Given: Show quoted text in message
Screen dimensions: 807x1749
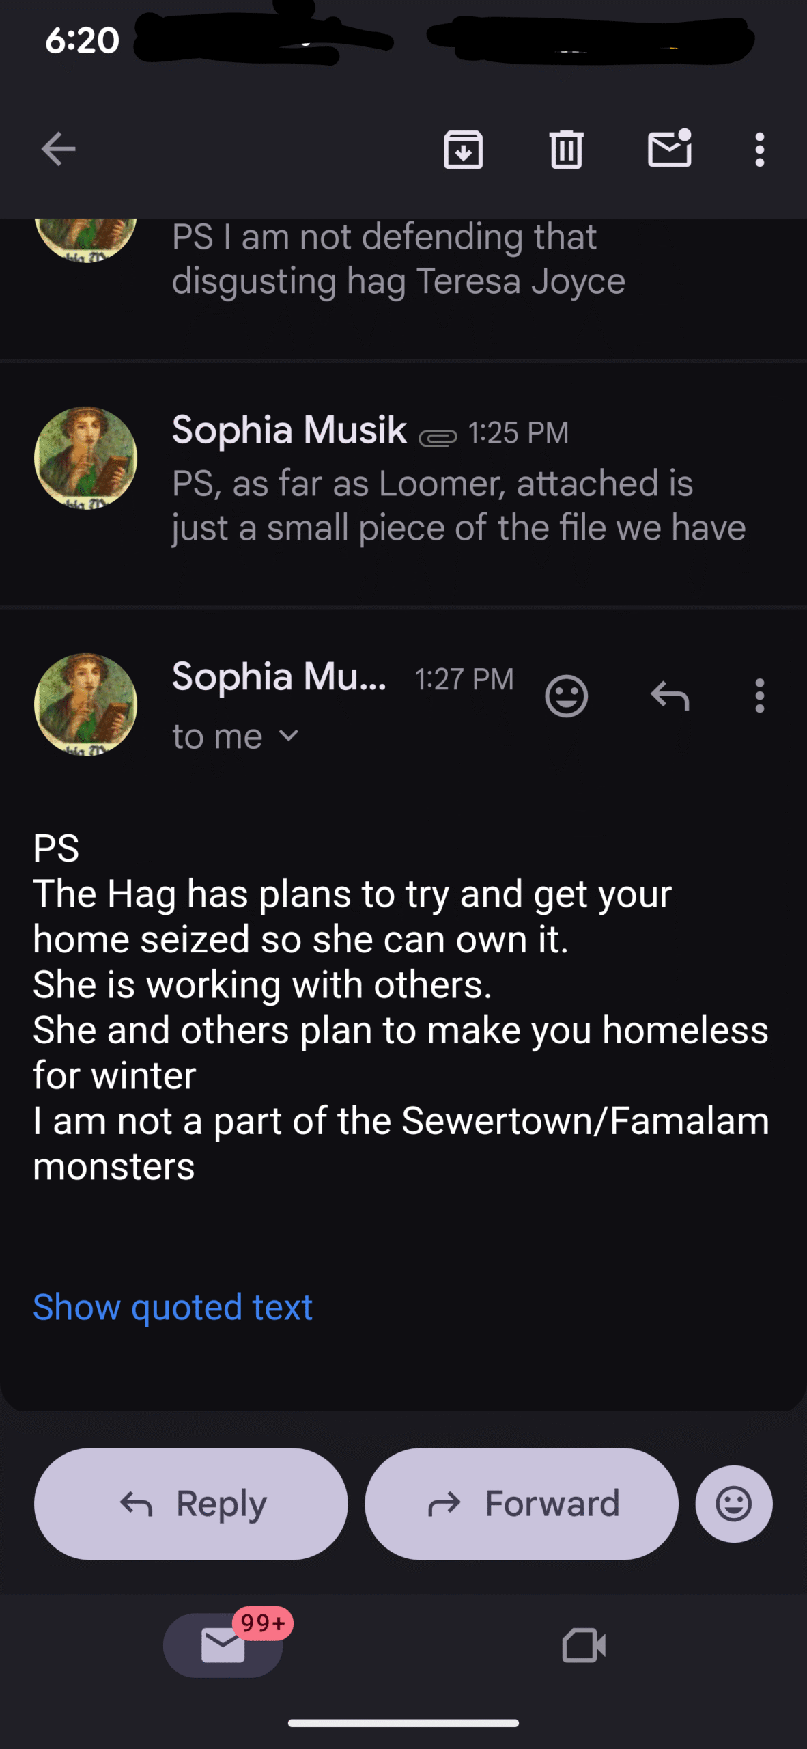Looking at the screenshot, I should tap(173, 1307).
